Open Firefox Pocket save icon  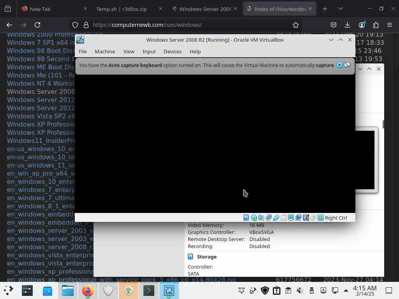tap(334, 25)
